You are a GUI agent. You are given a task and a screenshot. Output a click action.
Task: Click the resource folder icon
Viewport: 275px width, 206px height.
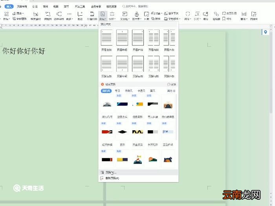(254, 16)
